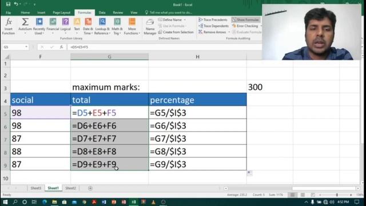
Task: Open Text functions library
Action: tap(77, 26)
